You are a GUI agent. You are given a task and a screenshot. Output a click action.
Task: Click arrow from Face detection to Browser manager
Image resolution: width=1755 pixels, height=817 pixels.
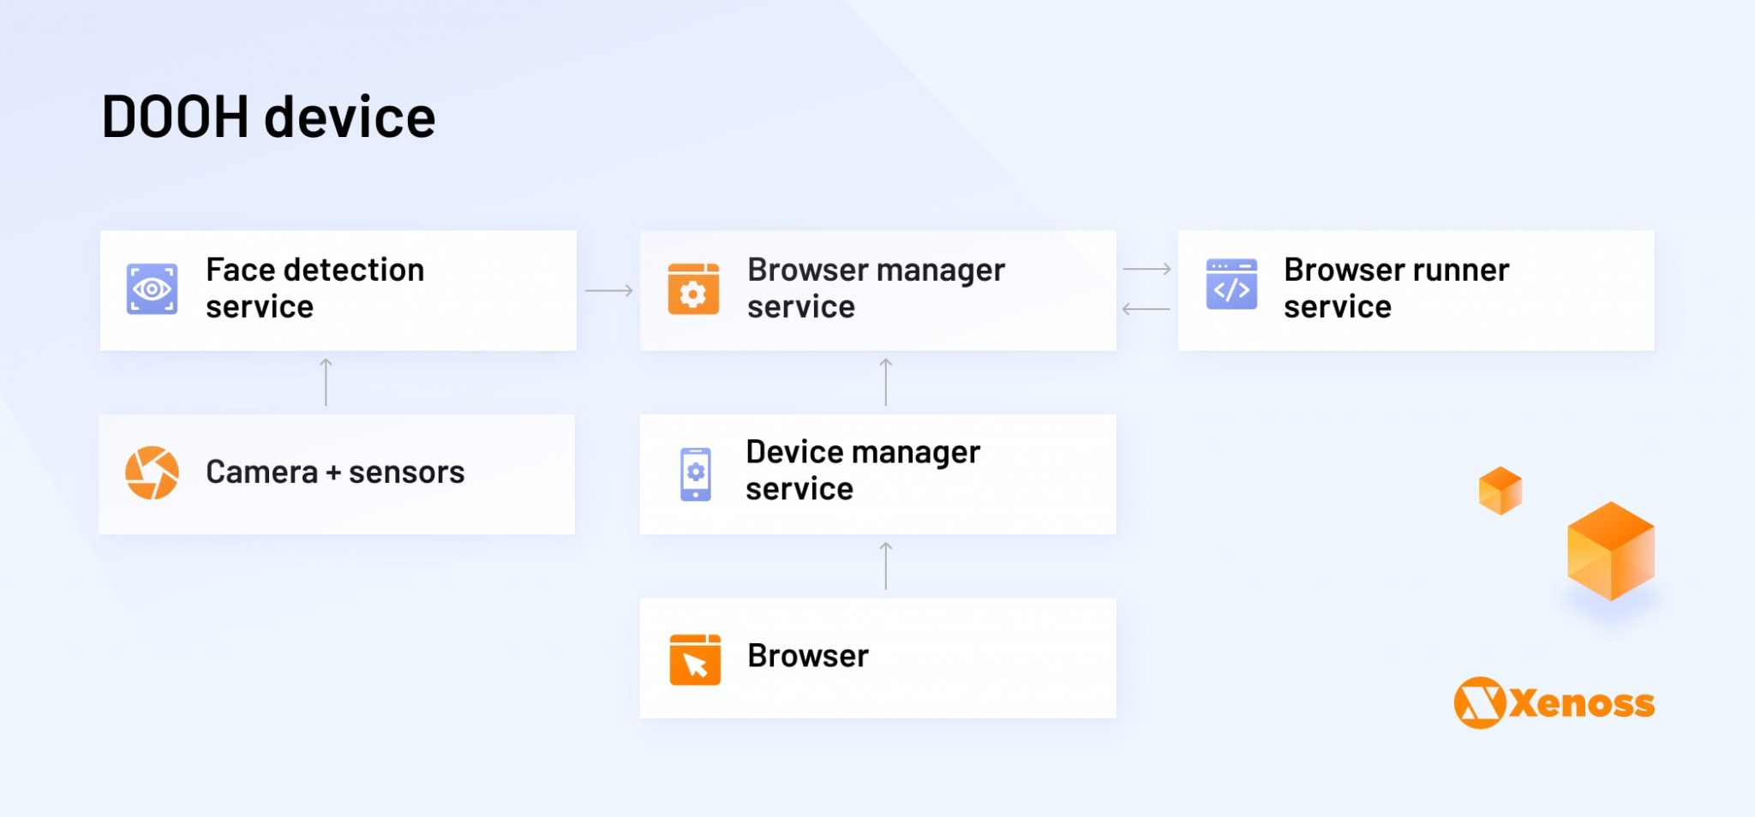(608, 291)
